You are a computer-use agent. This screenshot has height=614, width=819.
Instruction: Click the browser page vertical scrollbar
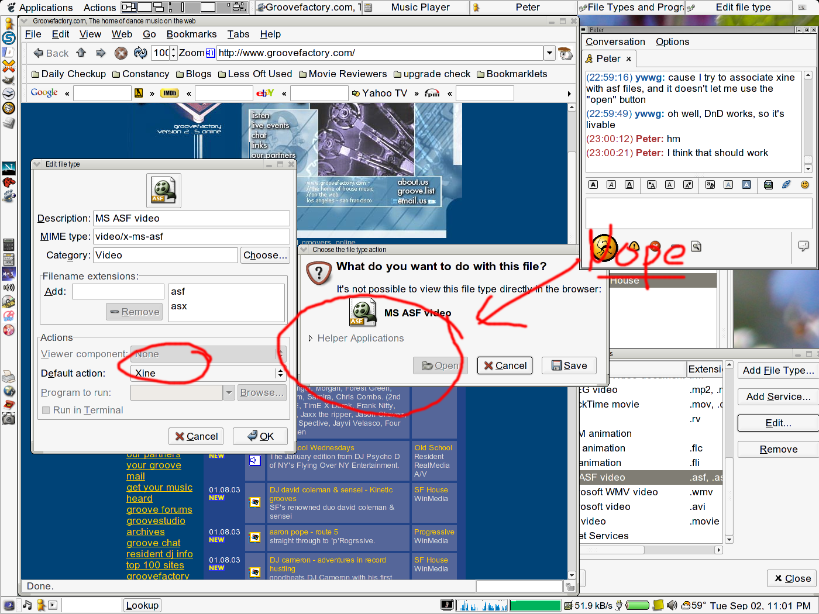click(x=572, y=342)
